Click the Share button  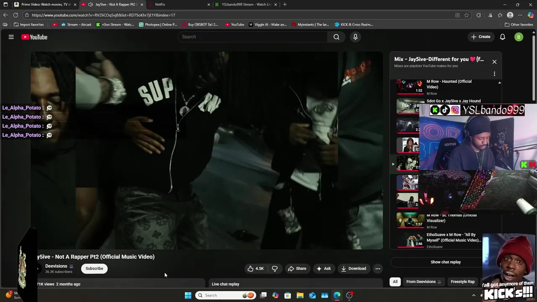(297, 268)
